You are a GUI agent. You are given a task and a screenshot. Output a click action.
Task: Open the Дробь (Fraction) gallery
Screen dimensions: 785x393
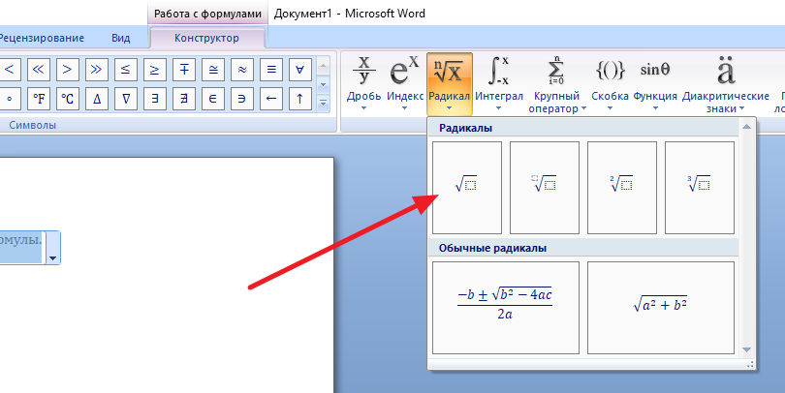pos(364,81)
